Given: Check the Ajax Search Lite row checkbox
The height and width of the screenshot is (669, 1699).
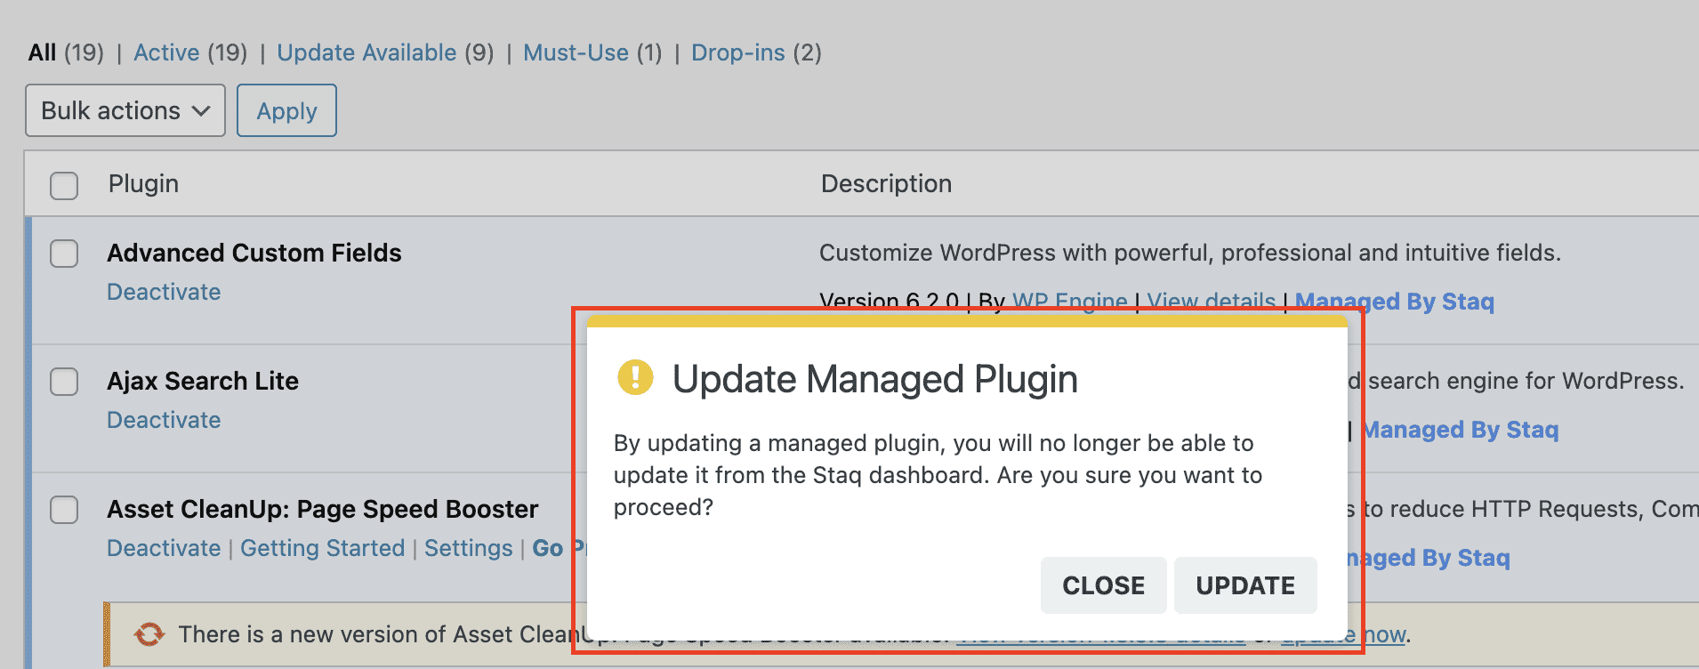Looking at the screenshot, I should click(x=63, y=382).
